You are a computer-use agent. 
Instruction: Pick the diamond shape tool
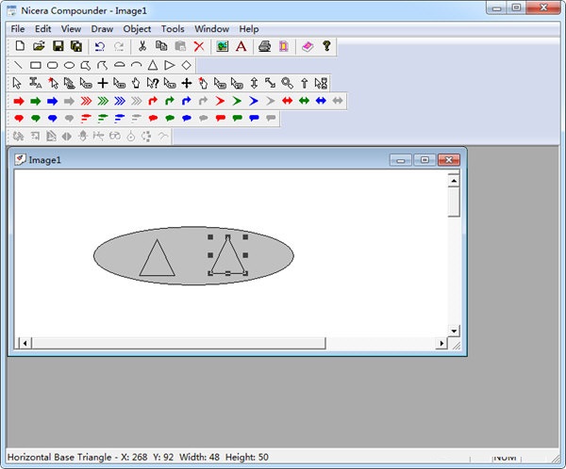(x=186, y=65)
